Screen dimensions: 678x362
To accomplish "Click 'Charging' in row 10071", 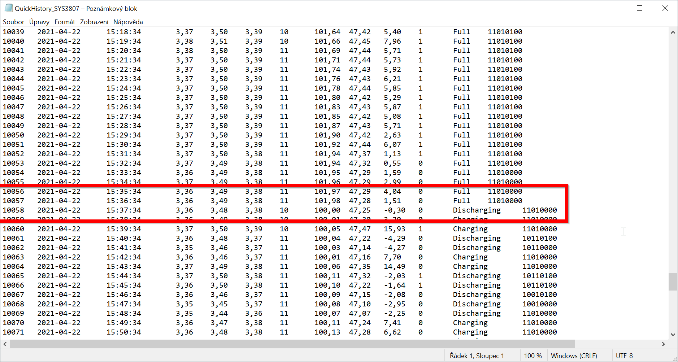I will tap(470, 332).
